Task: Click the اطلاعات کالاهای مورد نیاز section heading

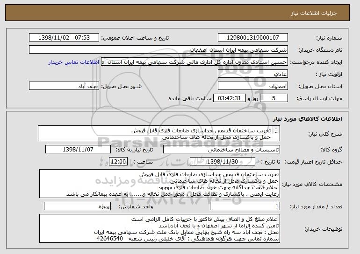Action: pos(308,118)
